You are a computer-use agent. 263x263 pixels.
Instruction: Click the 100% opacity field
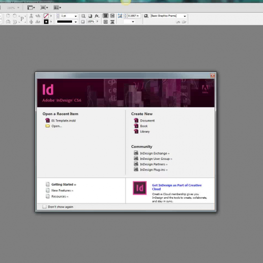tap(91, 22)
